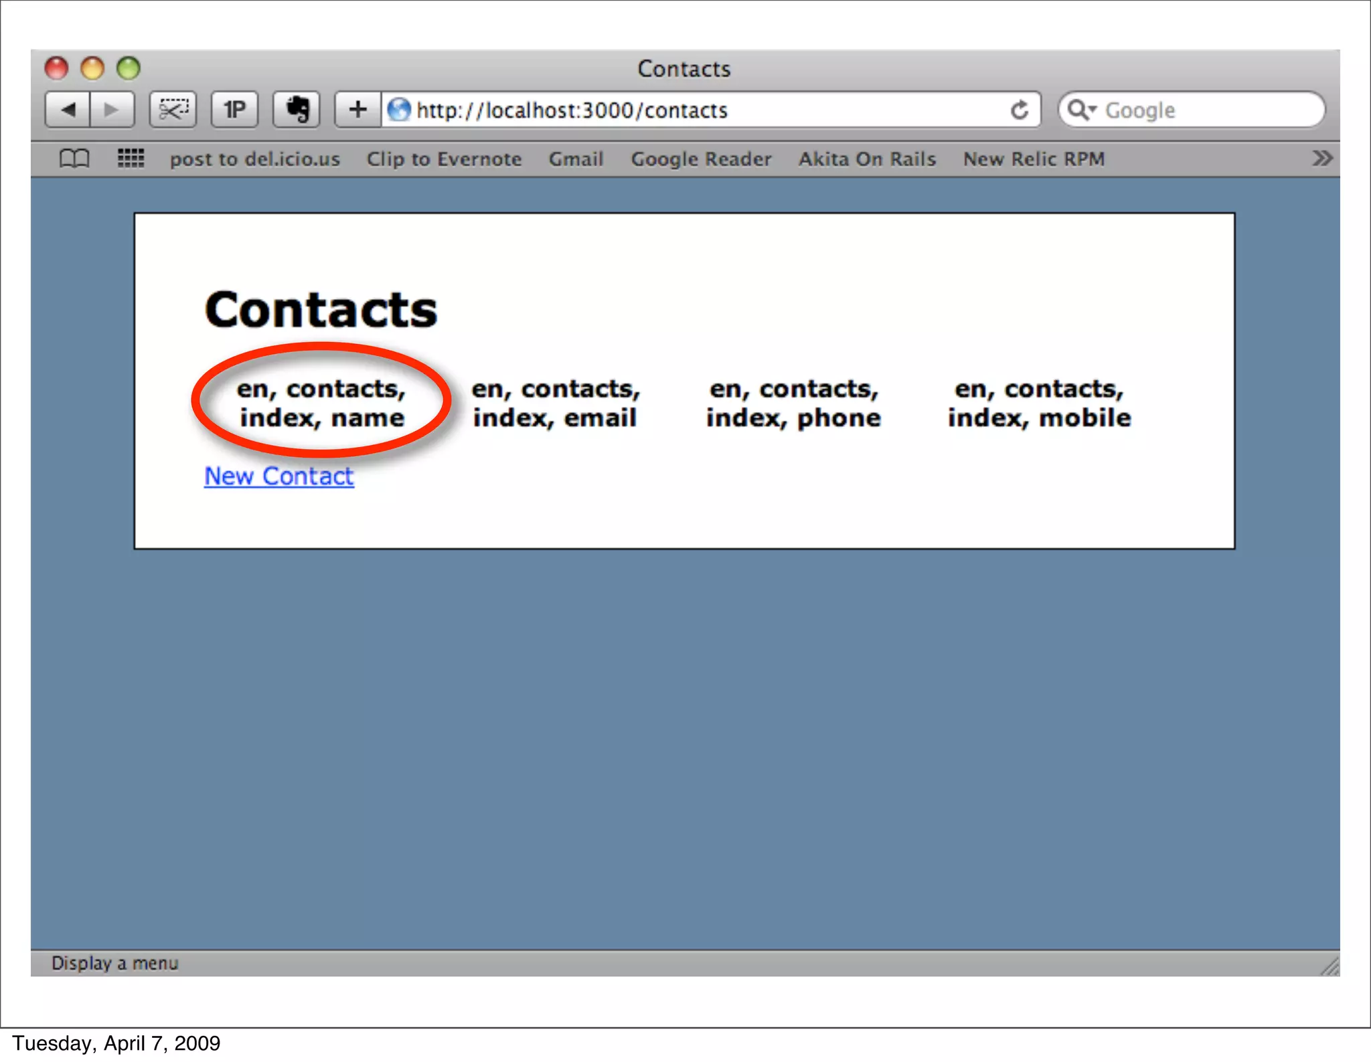The image size is (1371, 1062).
Task: Show all bookmarks via open-book icon
Action: pyautogui.click(x=74, y=159)
